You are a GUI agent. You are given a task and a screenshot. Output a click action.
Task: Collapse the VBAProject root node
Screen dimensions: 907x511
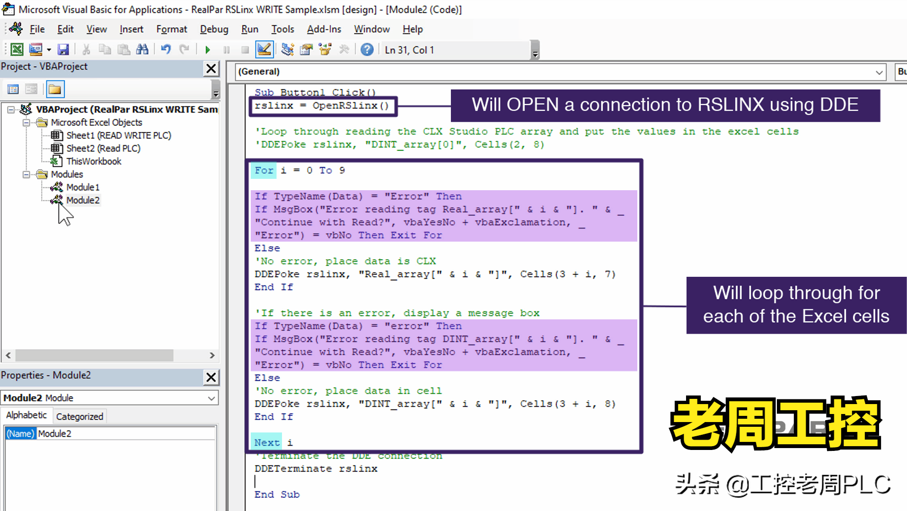tap(10, 110)
